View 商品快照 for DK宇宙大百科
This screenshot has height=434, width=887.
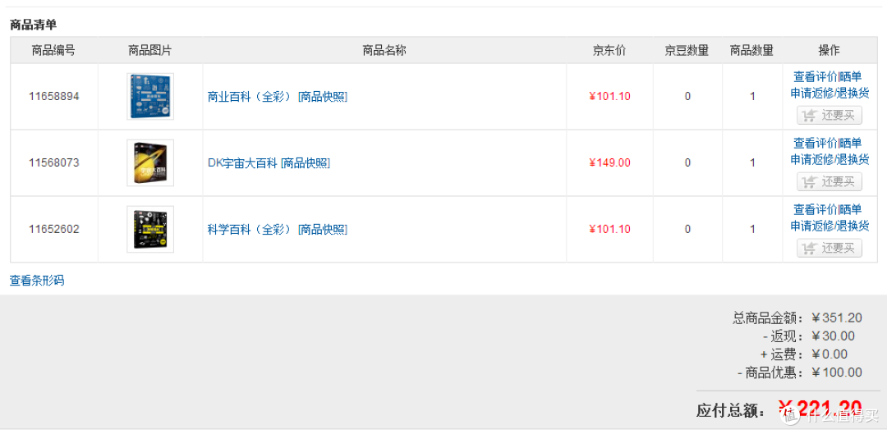tap(306, 163)
